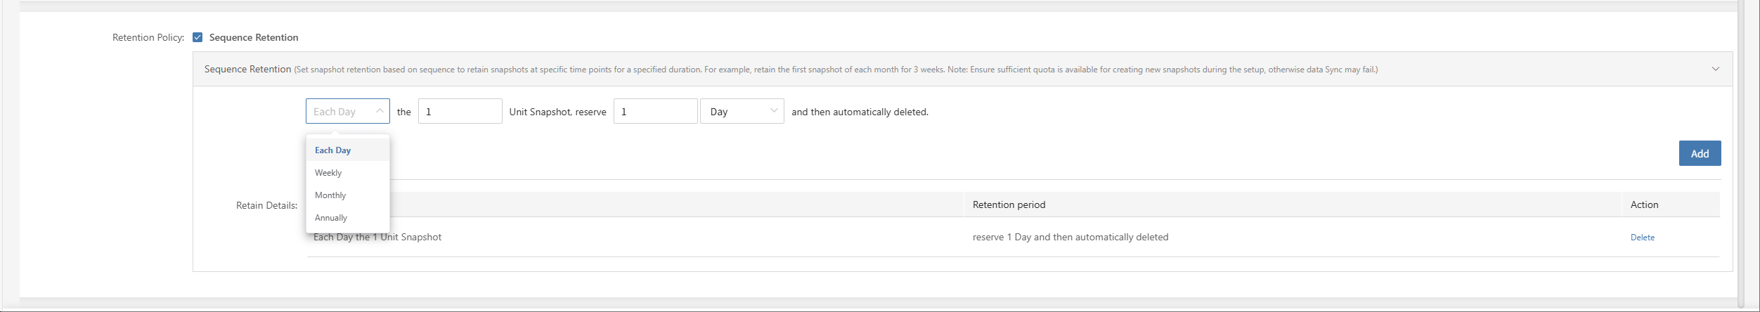Uncheck the Sequence Retention checkbox

pos(198,37)
